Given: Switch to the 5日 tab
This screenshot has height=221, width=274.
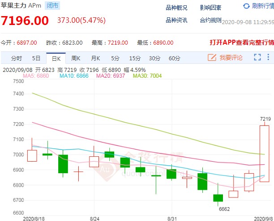Looking at the screenshot, I should click(36, 58).
